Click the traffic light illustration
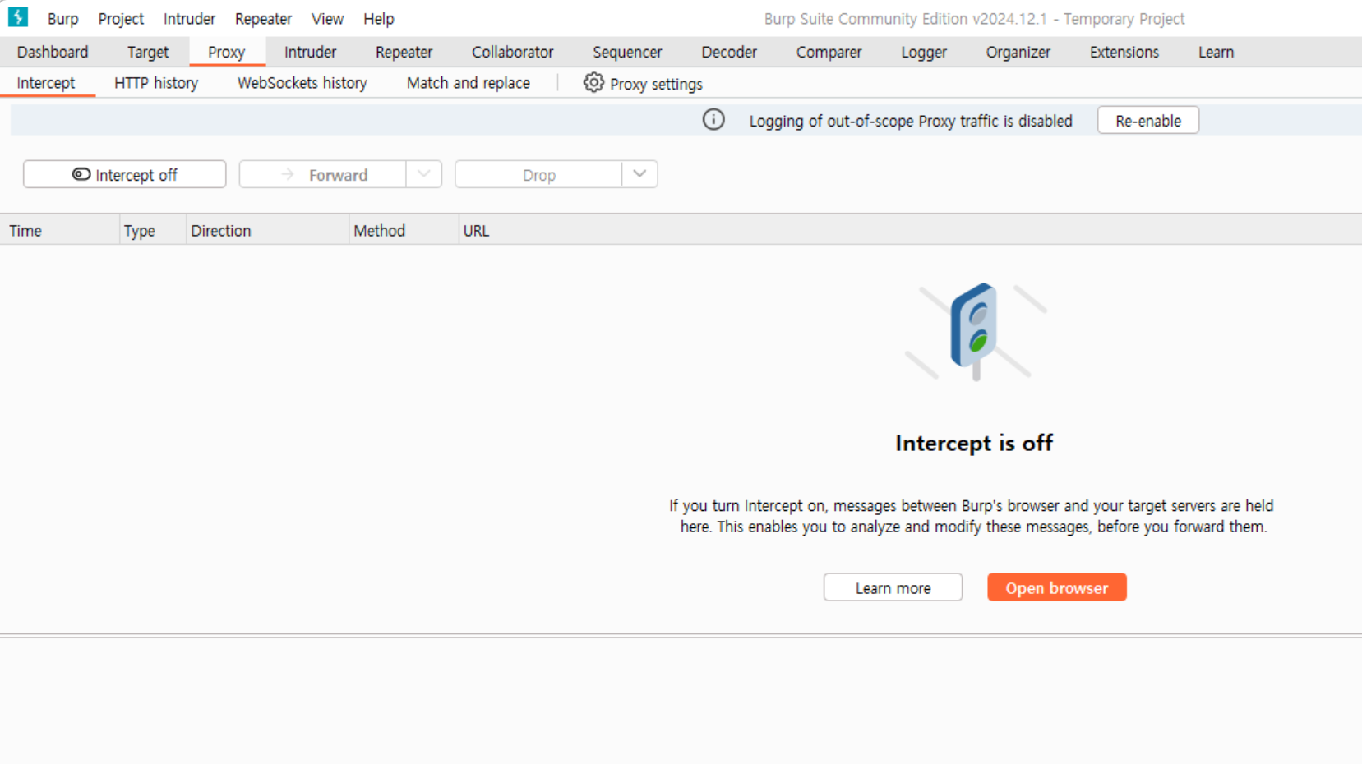1362x764 pixels. (976, 331)
